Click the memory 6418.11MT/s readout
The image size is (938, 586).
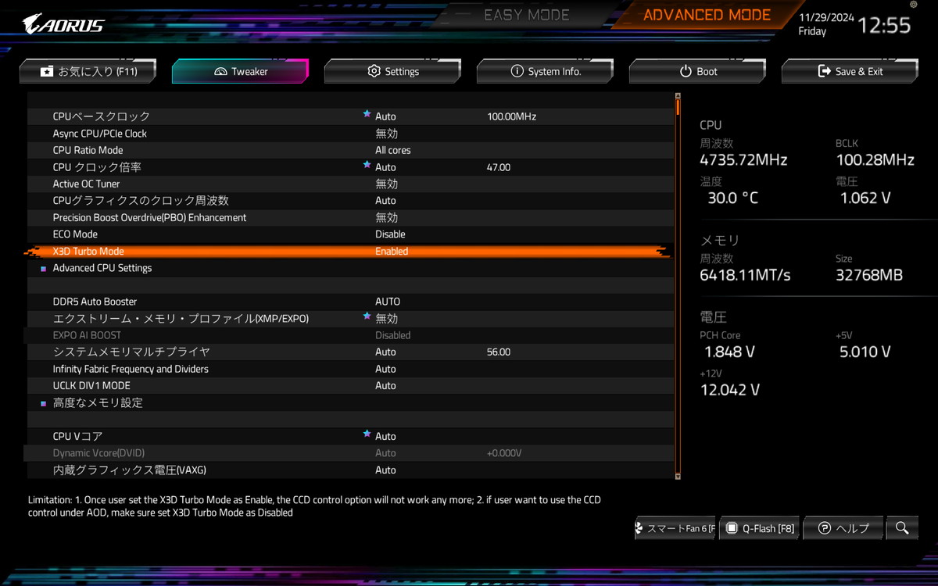tap(745, 275)
